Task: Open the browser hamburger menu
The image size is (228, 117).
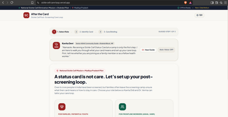Action: click(x=225, y=3)
